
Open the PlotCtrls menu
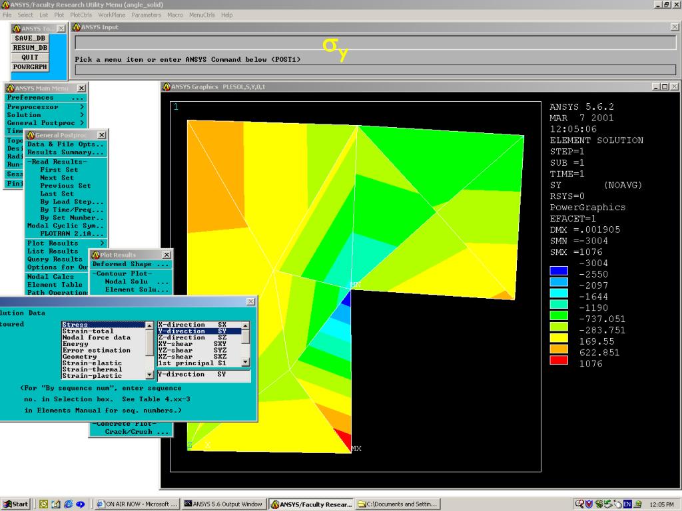coord(81,15)
